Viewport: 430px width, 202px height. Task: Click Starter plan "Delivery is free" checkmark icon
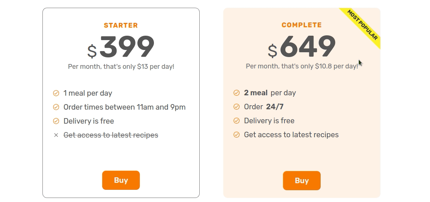[x=56, y=121]
